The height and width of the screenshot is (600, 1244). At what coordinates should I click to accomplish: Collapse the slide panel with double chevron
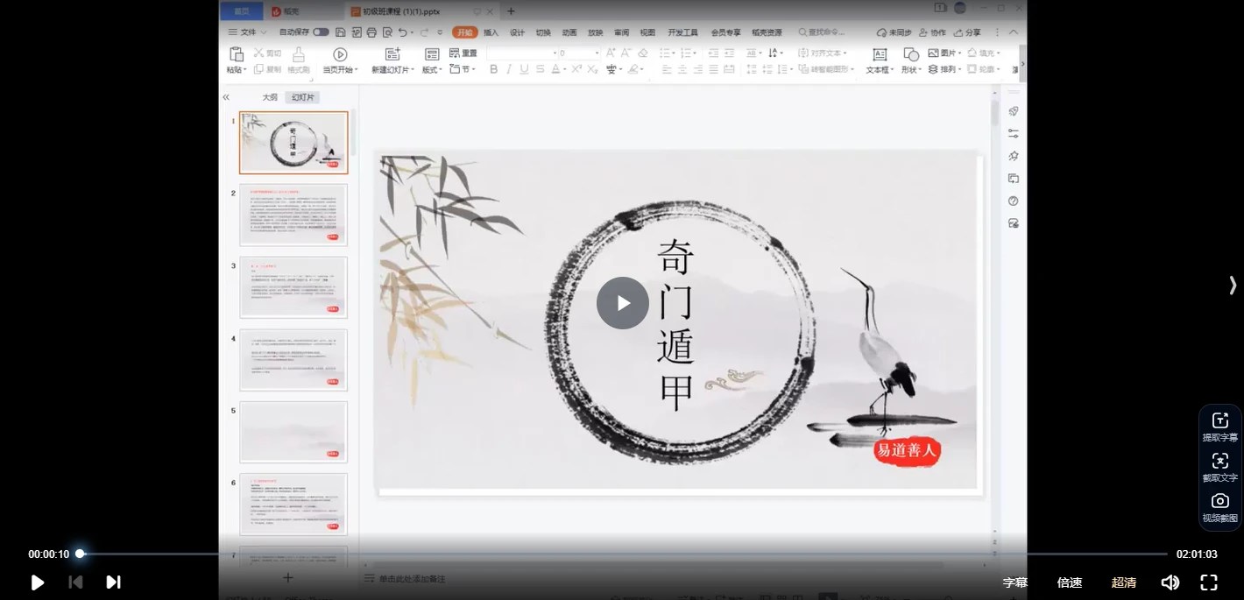pyautogui.click(x=226, y=97)
